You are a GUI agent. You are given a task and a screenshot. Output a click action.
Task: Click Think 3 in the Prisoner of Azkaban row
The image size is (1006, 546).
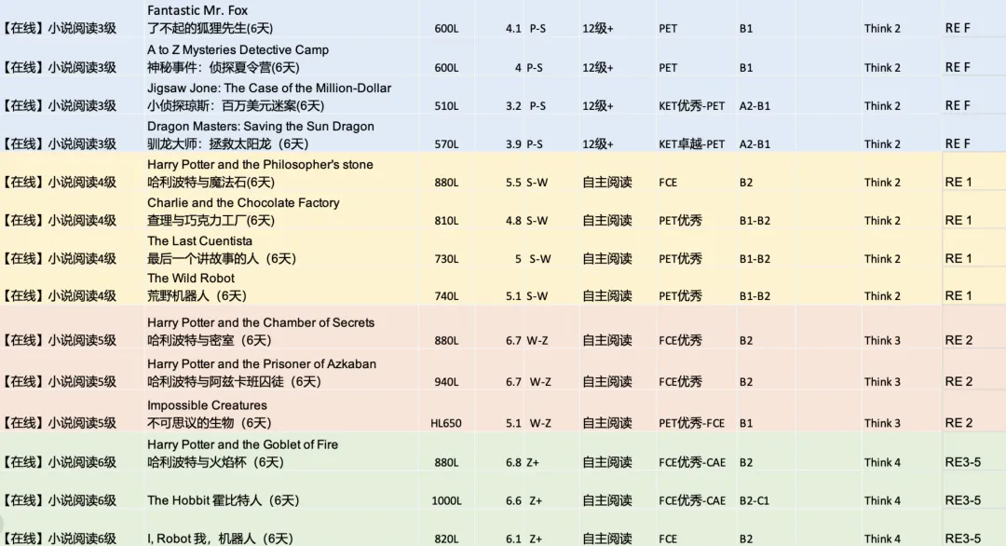(x=882, y=382)
